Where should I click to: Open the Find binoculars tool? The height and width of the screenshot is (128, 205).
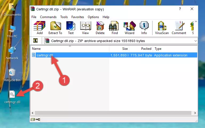click(115, 28)
